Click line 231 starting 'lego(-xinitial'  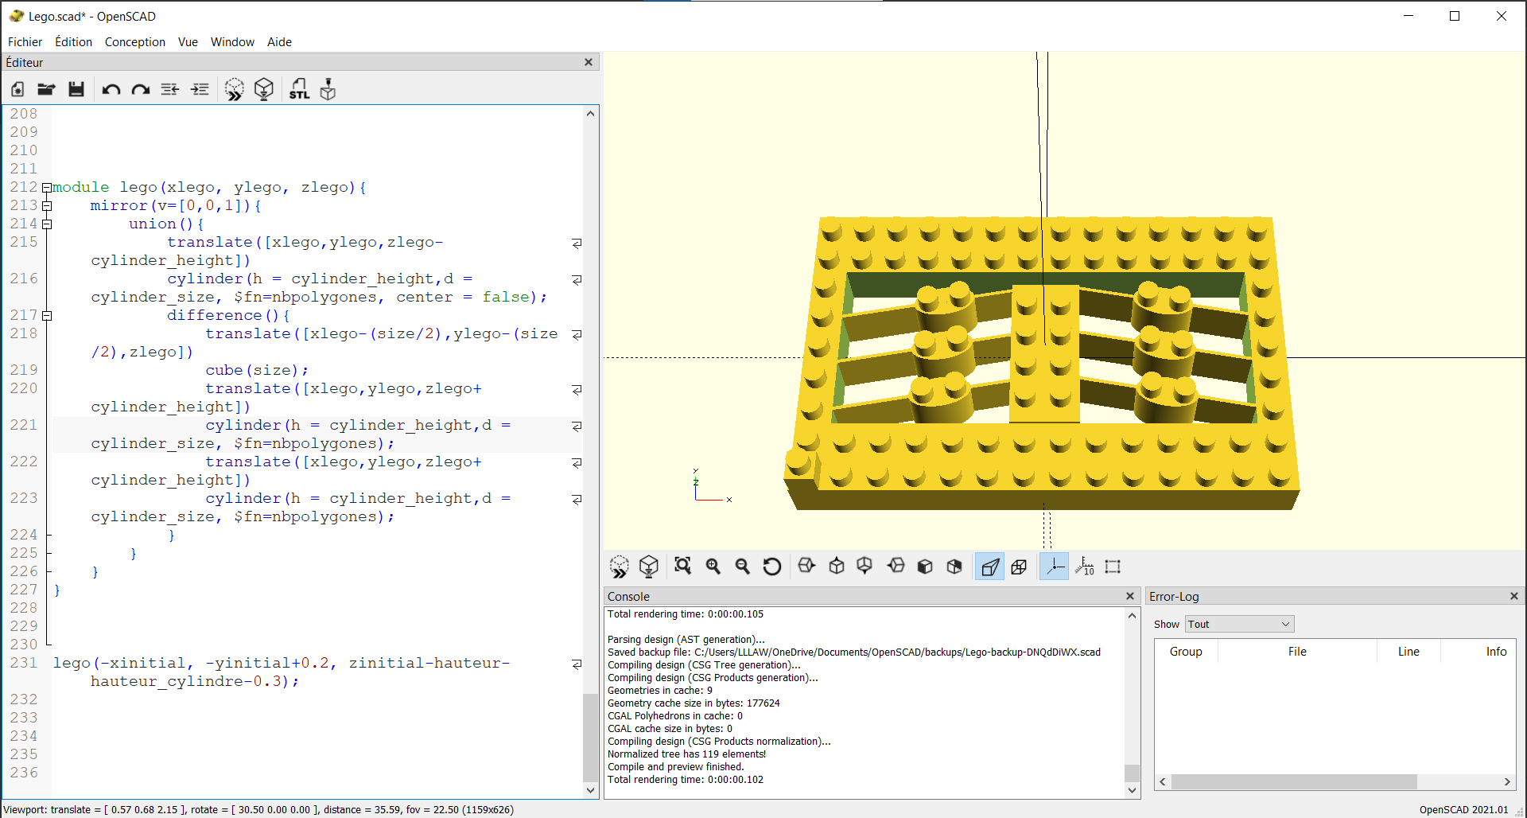pyautogui.click(x=282, y=672)
